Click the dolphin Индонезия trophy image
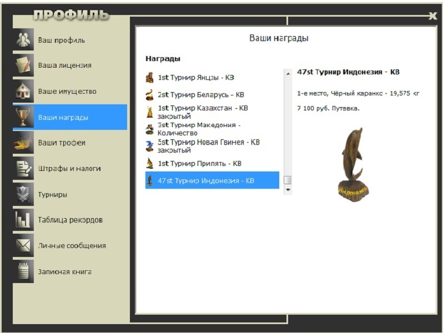Viewport: 443px width, 333px height. 354,165
